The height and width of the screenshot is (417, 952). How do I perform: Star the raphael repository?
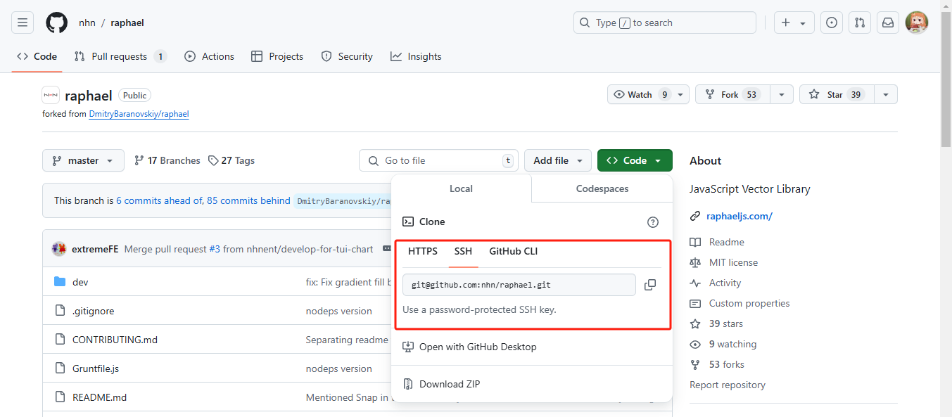point(837,94)
